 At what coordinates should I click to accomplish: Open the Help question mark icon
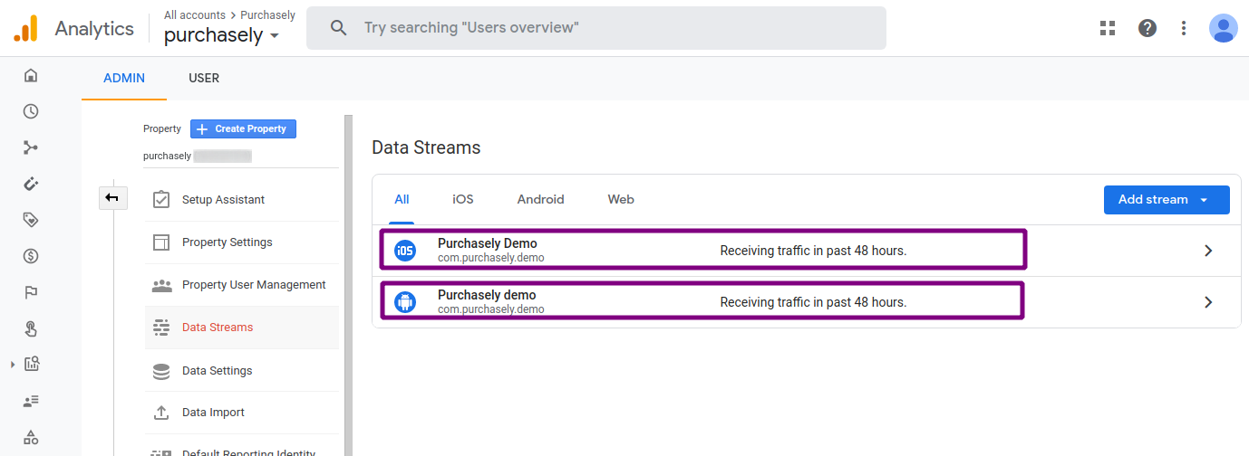coord(1147,28)
